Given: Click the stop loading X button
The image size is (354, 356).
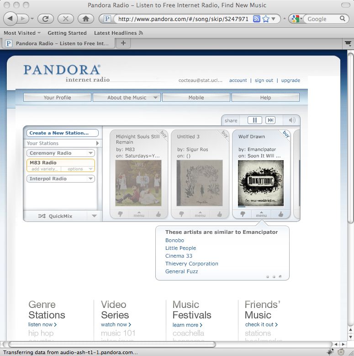Looking at the screenshot, I should (x=66, y=19).
